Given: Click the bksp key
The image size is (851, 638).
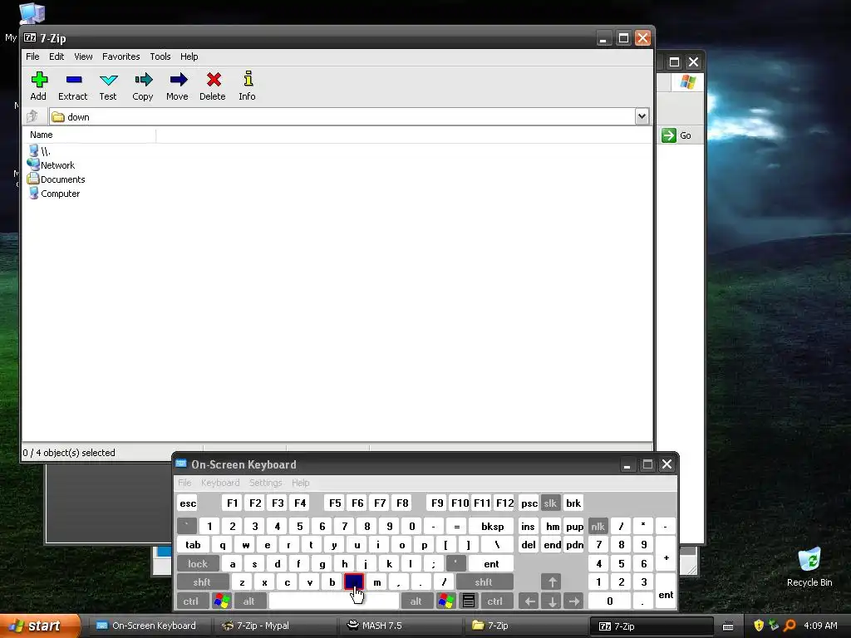Looking at the screenshot, I should click(492, 526).
